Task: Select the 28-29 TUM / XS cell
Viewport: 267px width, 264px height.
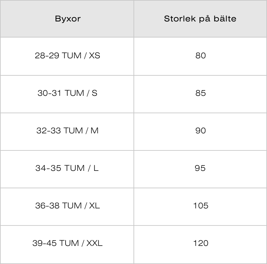Action: (x=67, y=56)
